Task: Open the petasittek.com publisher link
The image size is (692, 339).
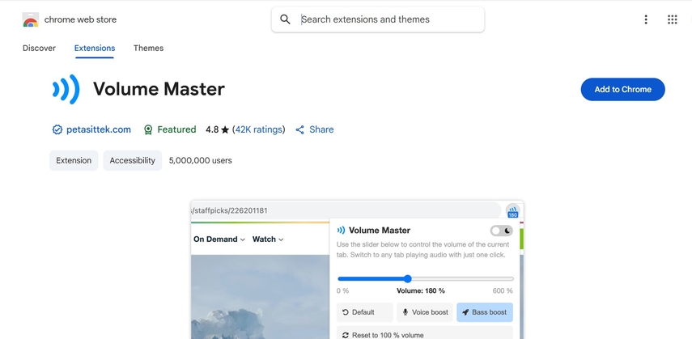Action: 99,129
